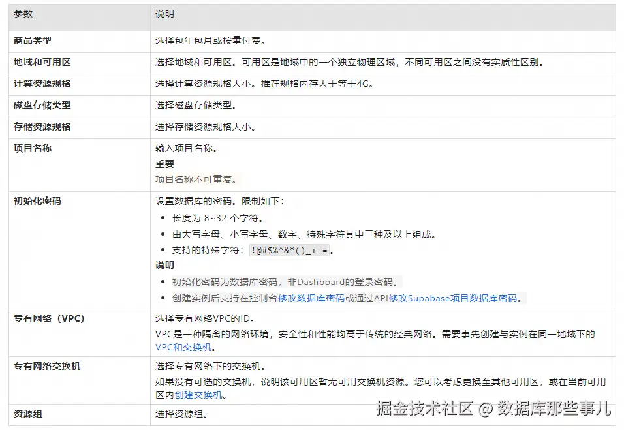
Task: Select the 推荐规格内存大于等于4G sentence
Action: tap(317, 84)
